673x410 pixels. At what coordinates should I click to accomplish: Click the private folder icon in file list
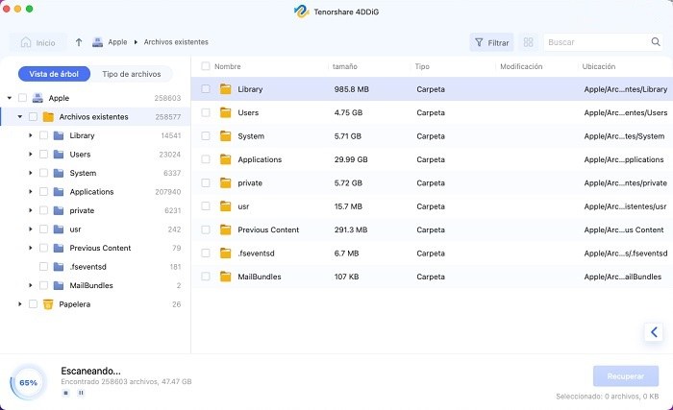pyautogui.click(x=225, y=182)
